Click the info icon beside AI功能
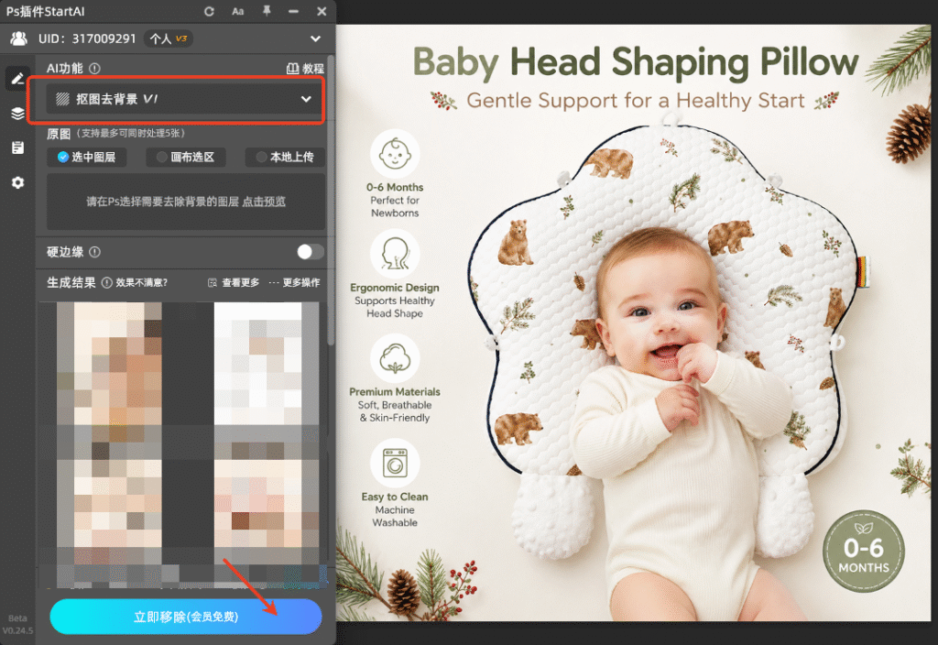Screen dimensions: 938x645 (x=94, y=68)
